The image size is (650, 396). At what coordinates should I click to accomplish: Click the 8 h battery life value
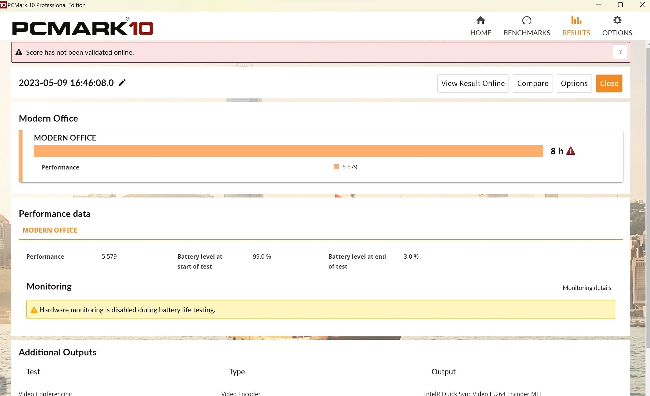(557, 151)
